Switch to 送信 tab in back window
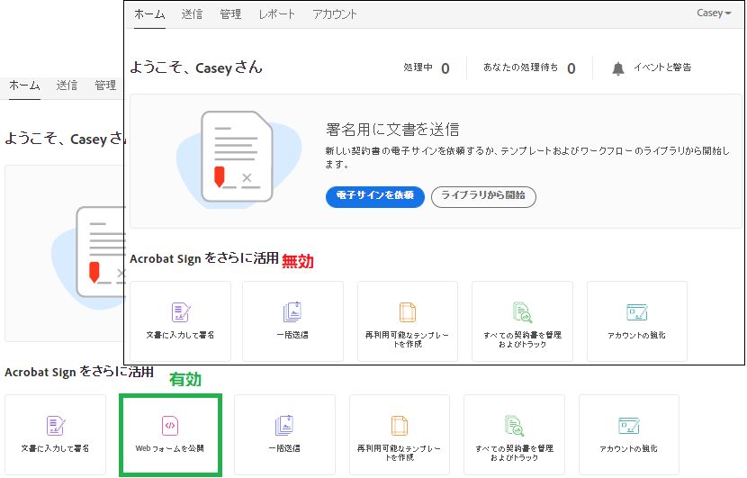 tap(67, 86)
